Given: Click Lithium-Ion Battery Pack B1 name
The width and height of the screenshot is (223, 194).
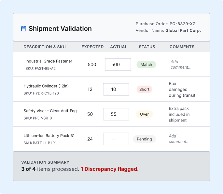Looking at the screenshot, I should [49, 136].
